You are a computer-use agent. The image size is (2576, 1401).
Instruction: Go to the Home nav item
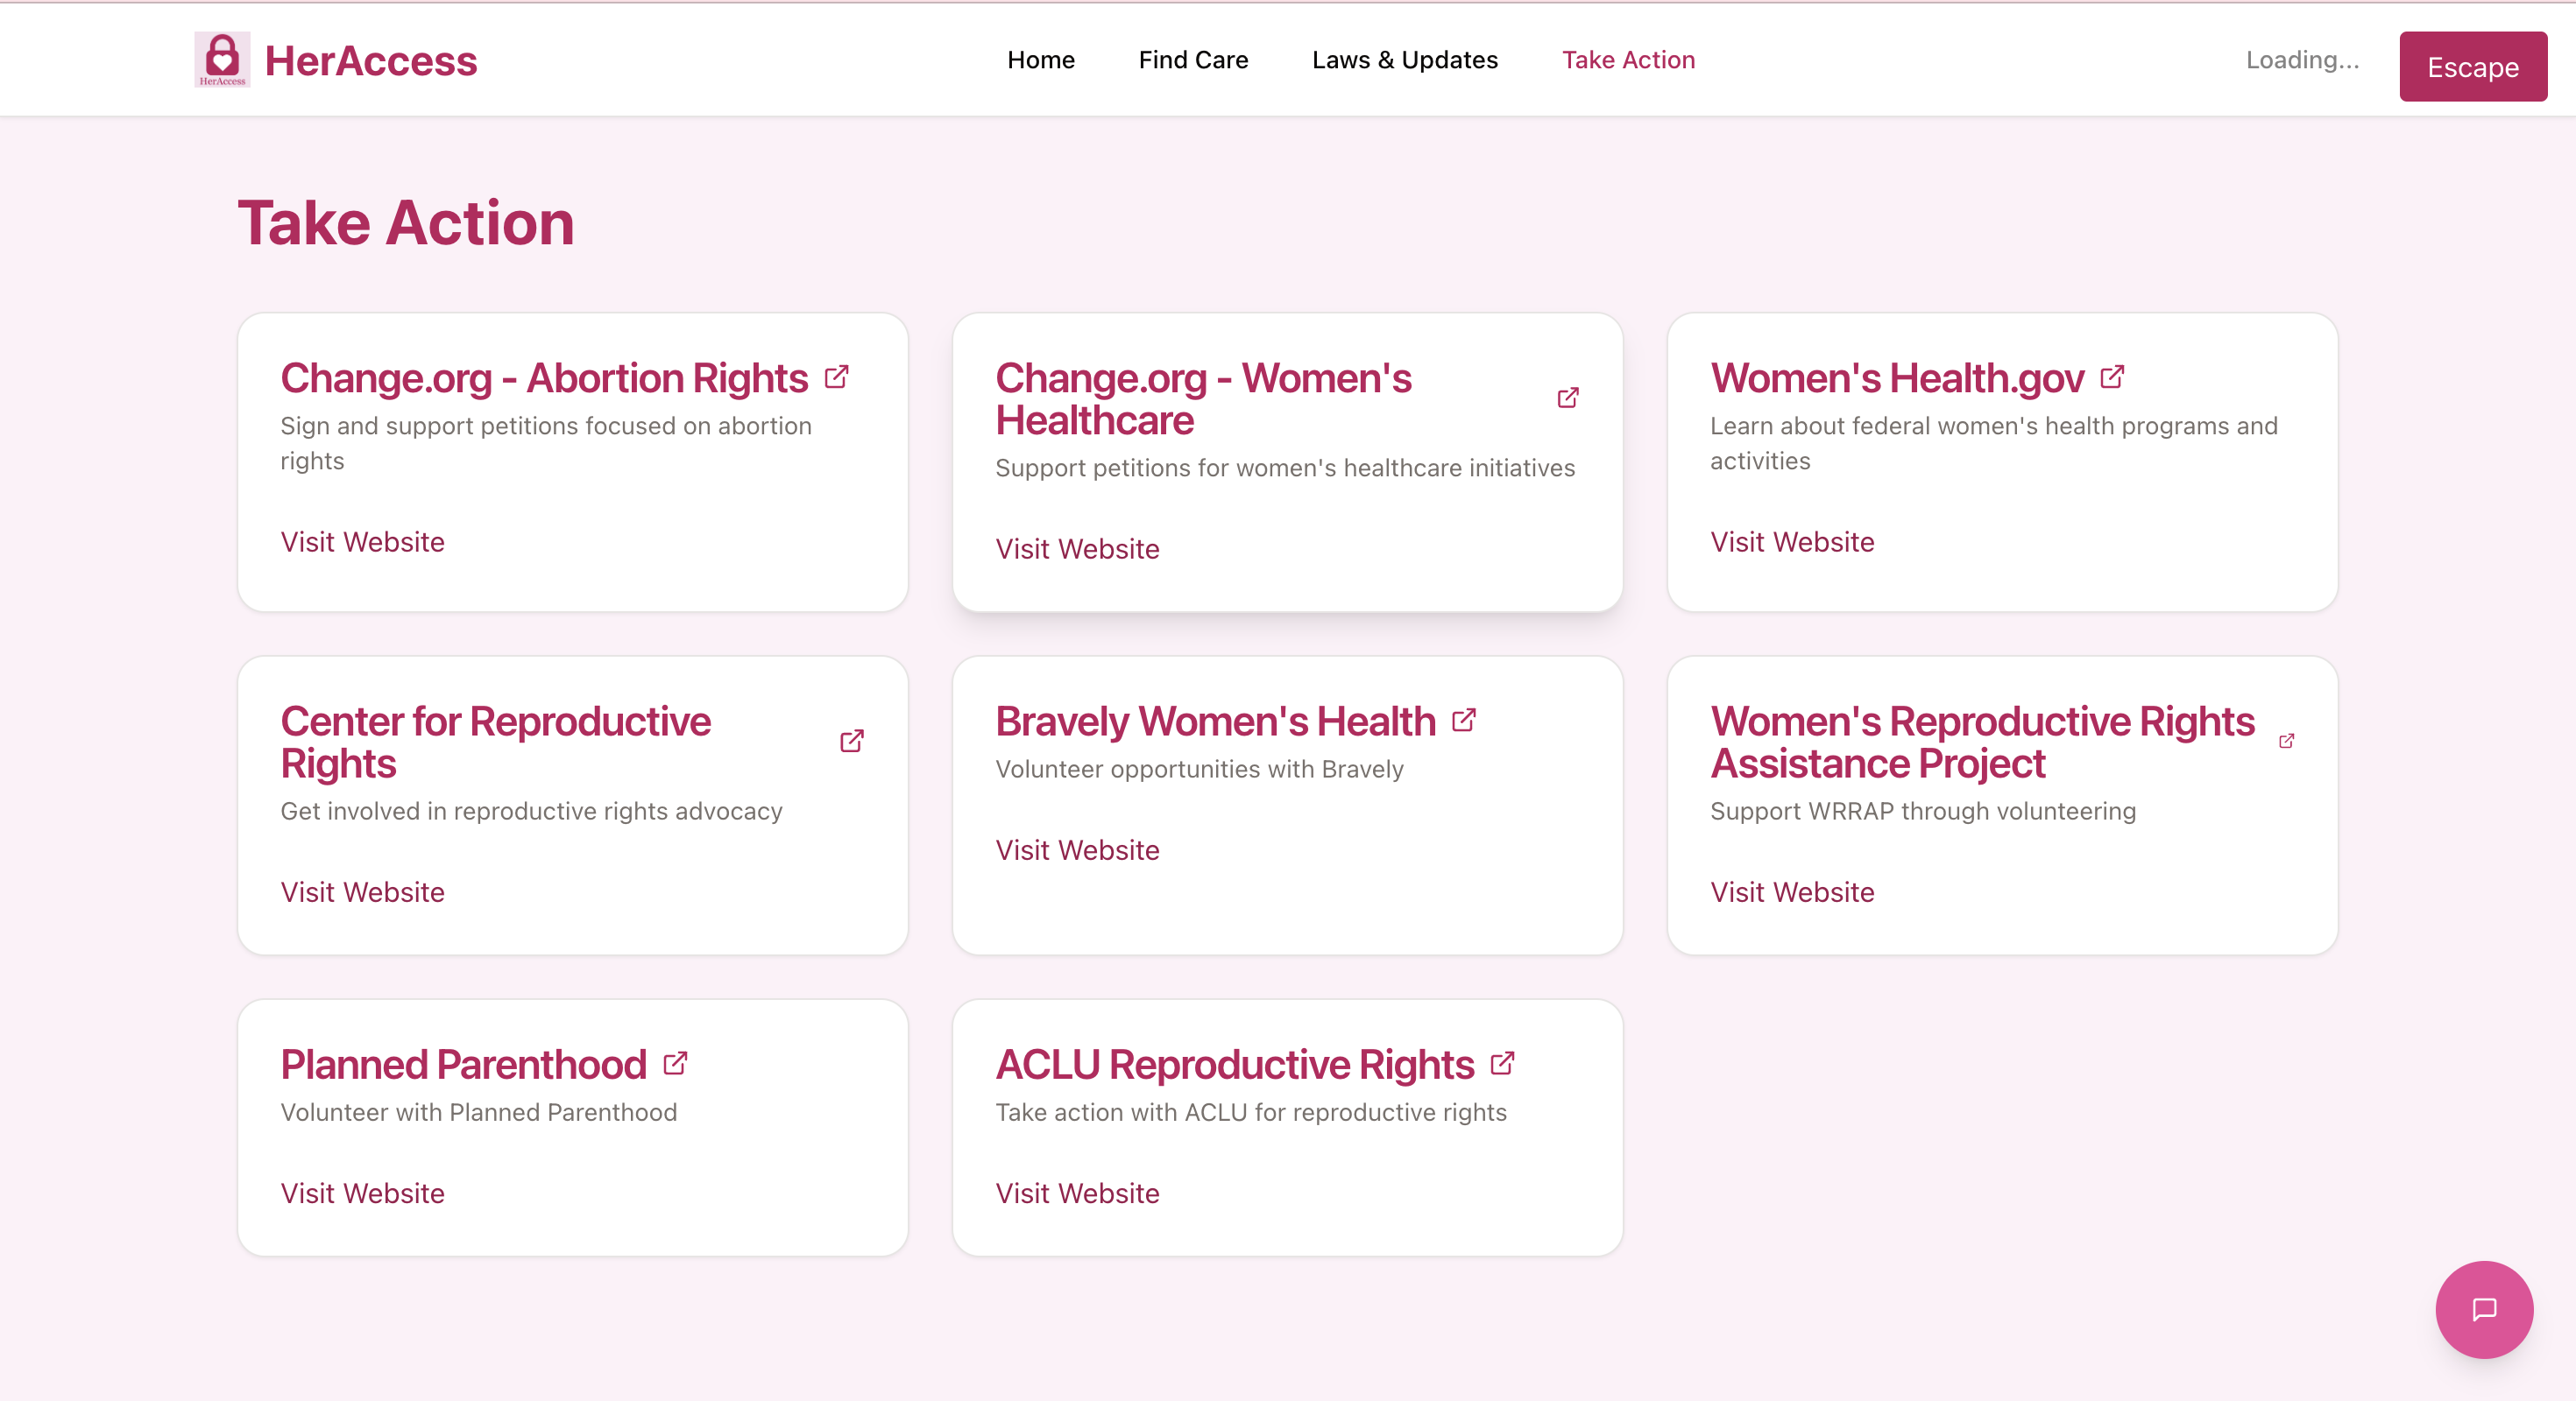point(1040,60)
